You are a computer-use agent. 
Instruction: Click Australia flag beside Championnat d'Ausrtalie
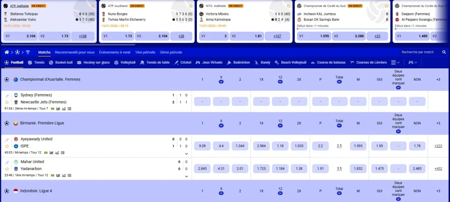coord(16,80)
